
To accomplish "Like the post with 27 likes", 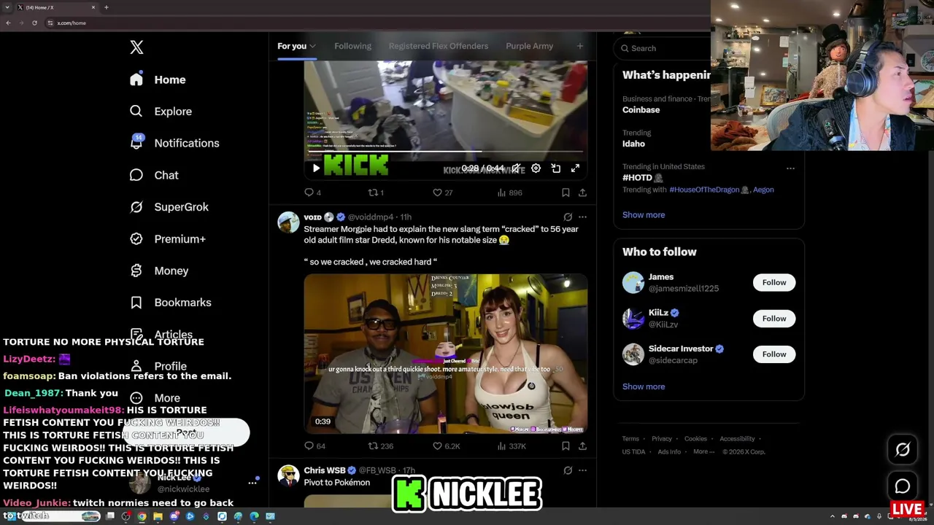I will tap(442, 192).
